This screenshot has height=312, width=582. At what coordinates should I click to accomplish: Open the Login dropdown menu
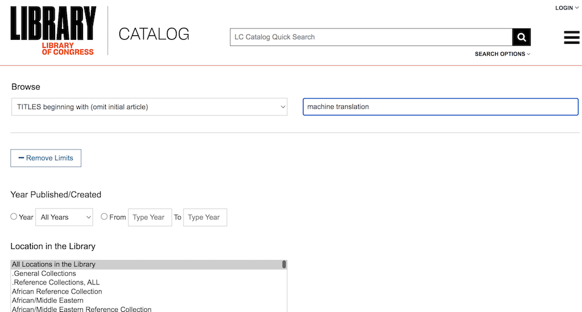567,8
